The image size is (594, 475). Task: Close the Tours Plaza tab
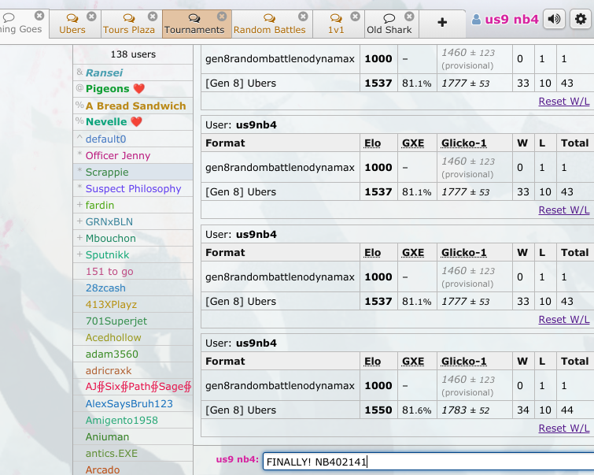point(153,17)
